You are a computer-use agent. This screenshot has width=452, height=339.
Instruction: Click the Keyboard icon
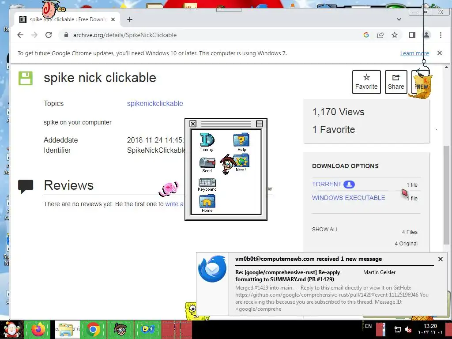pos(207,185)
